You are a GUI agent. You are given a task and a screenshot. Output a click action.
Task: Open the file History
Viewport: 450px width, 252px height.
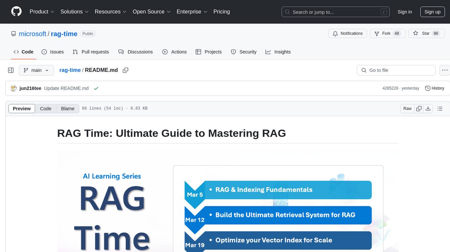click(x=434, y=88)
